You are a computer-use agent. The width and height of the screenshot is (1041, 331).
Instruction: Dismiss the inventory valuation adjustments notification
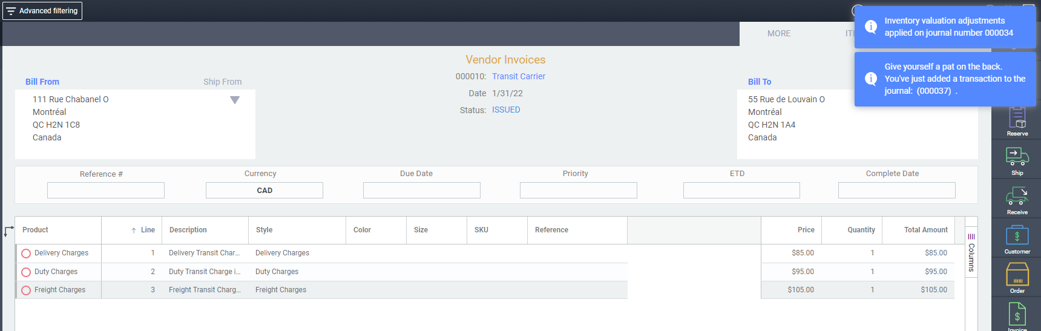click(945, 27)
